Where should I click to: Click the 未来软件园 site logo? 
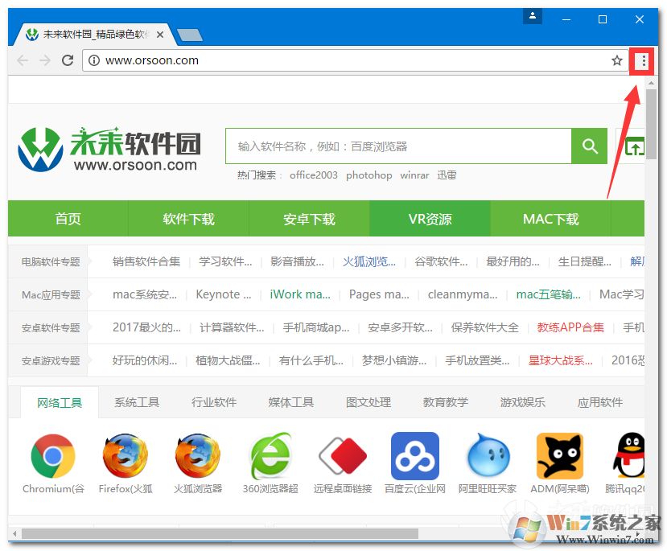[109, 149]
